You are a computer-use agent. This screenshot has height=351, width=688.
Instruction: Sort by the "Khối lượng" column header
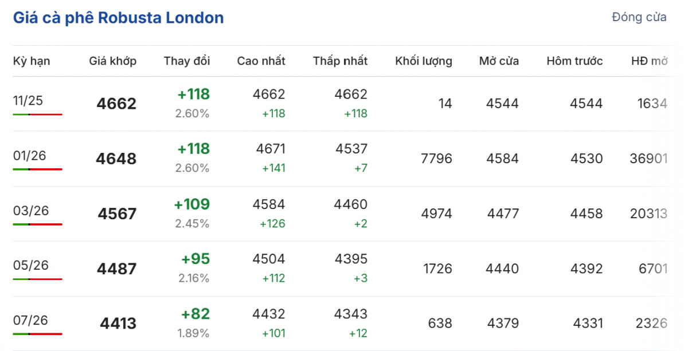click(423, 61)
